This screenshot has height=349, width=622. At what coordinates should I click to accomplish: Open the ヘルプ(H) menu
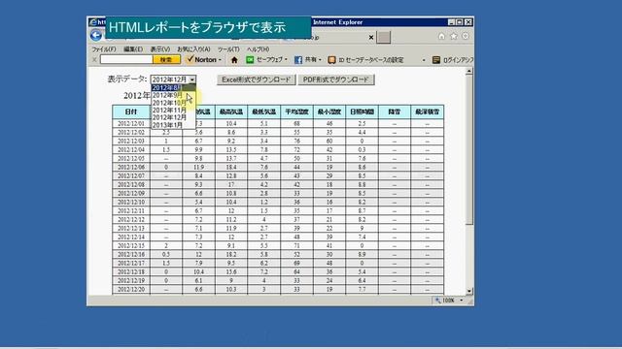[x=259, y=49]
